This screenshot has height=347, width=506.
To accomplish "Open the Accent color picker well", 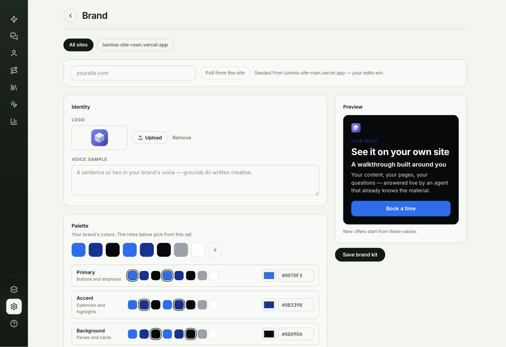I will (269, 305).
